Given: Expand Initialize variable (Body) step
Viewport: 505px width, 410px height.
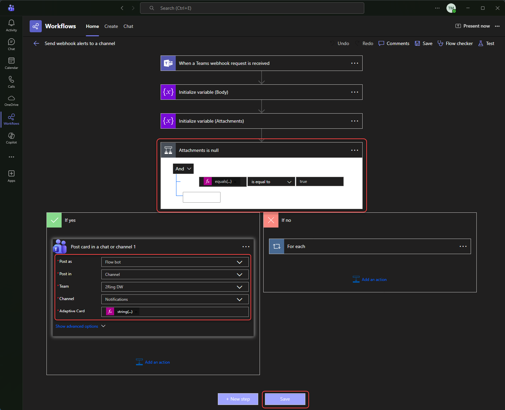Looking at the screenshot, I should [262, 92].
